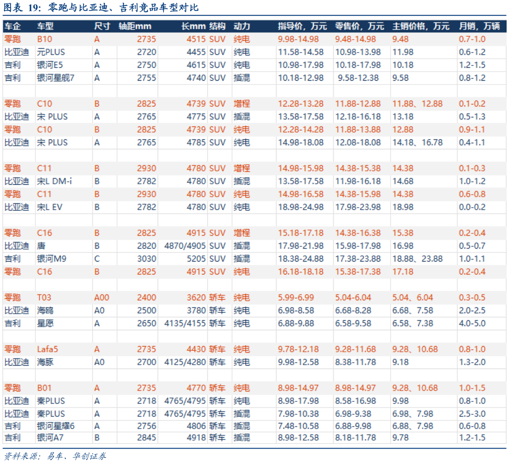Select the 车型 column header
This screenshot has height=463, width=509.
(x=45, y=26)
